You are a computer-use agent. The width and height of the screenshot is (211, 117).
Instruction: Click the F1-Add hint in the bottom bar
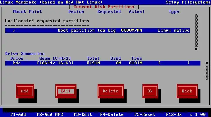18,114
